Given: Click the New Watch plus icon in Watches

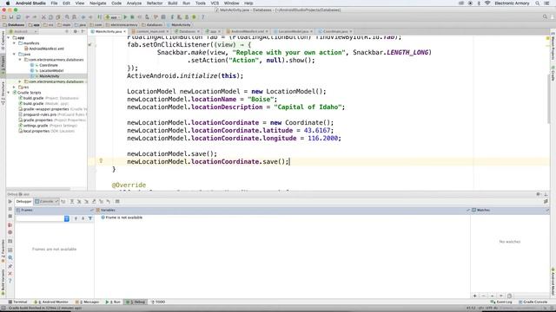Looking at the screenshot, I should [475, 296].
